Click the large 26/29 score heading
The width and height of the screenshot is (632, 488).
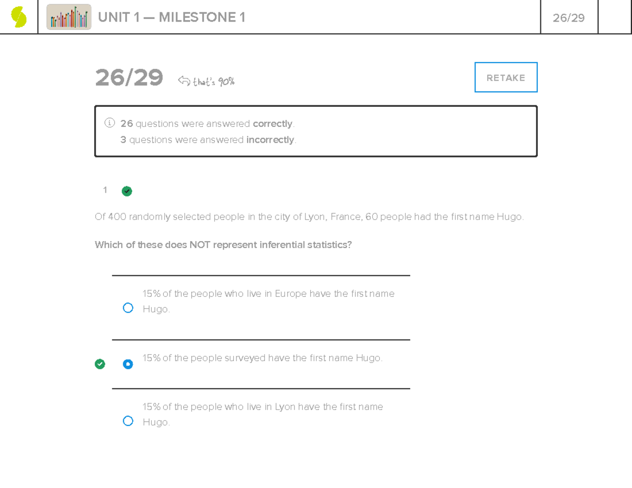[x=129, y=78]
